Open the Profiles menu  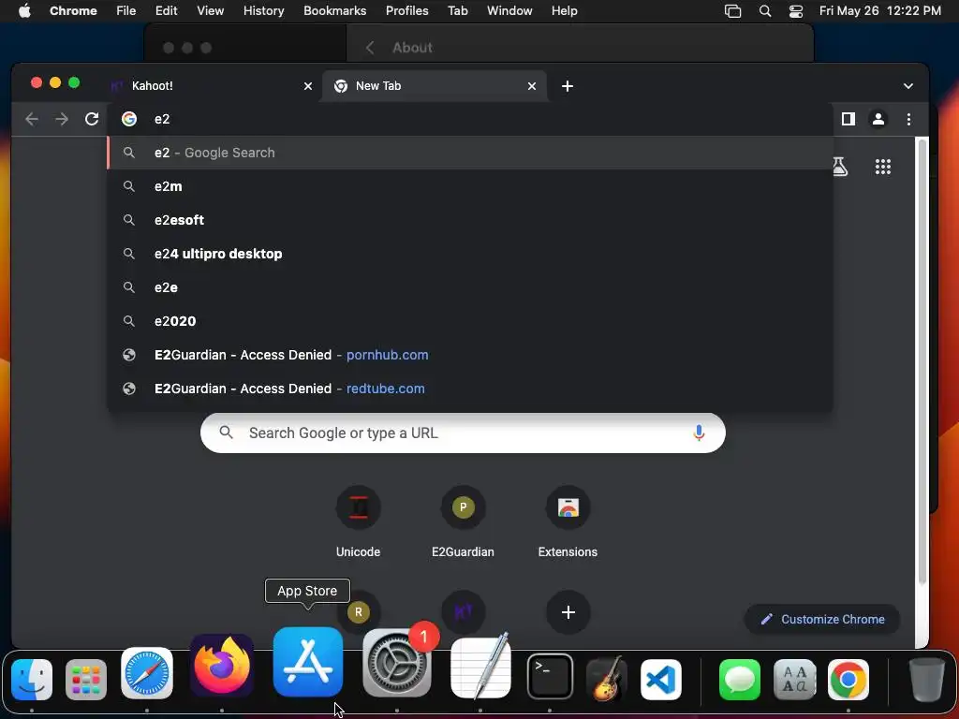tap(406, 11)
